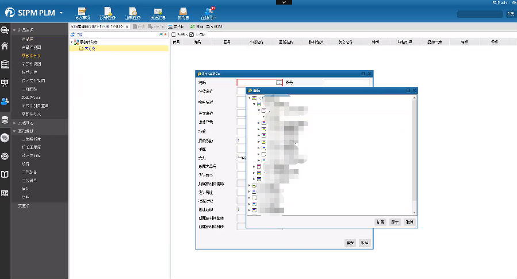
Task: Uncheck the checked checkbox above the table
Action: [192, 35]
